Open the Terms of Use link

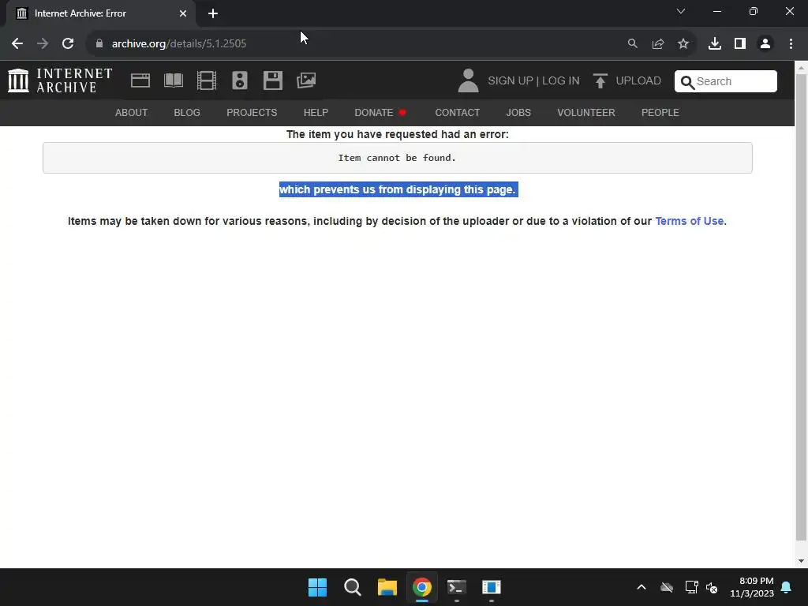690,221
